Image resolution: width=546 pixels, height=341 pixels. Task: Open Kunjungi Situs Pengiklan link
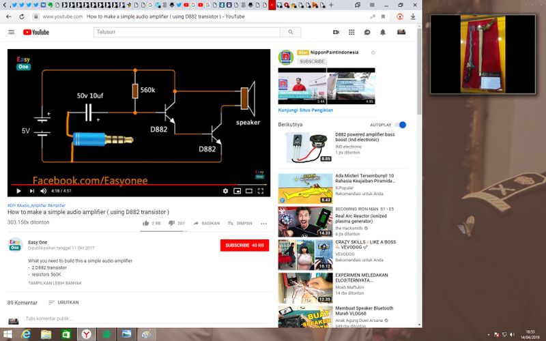305,110
